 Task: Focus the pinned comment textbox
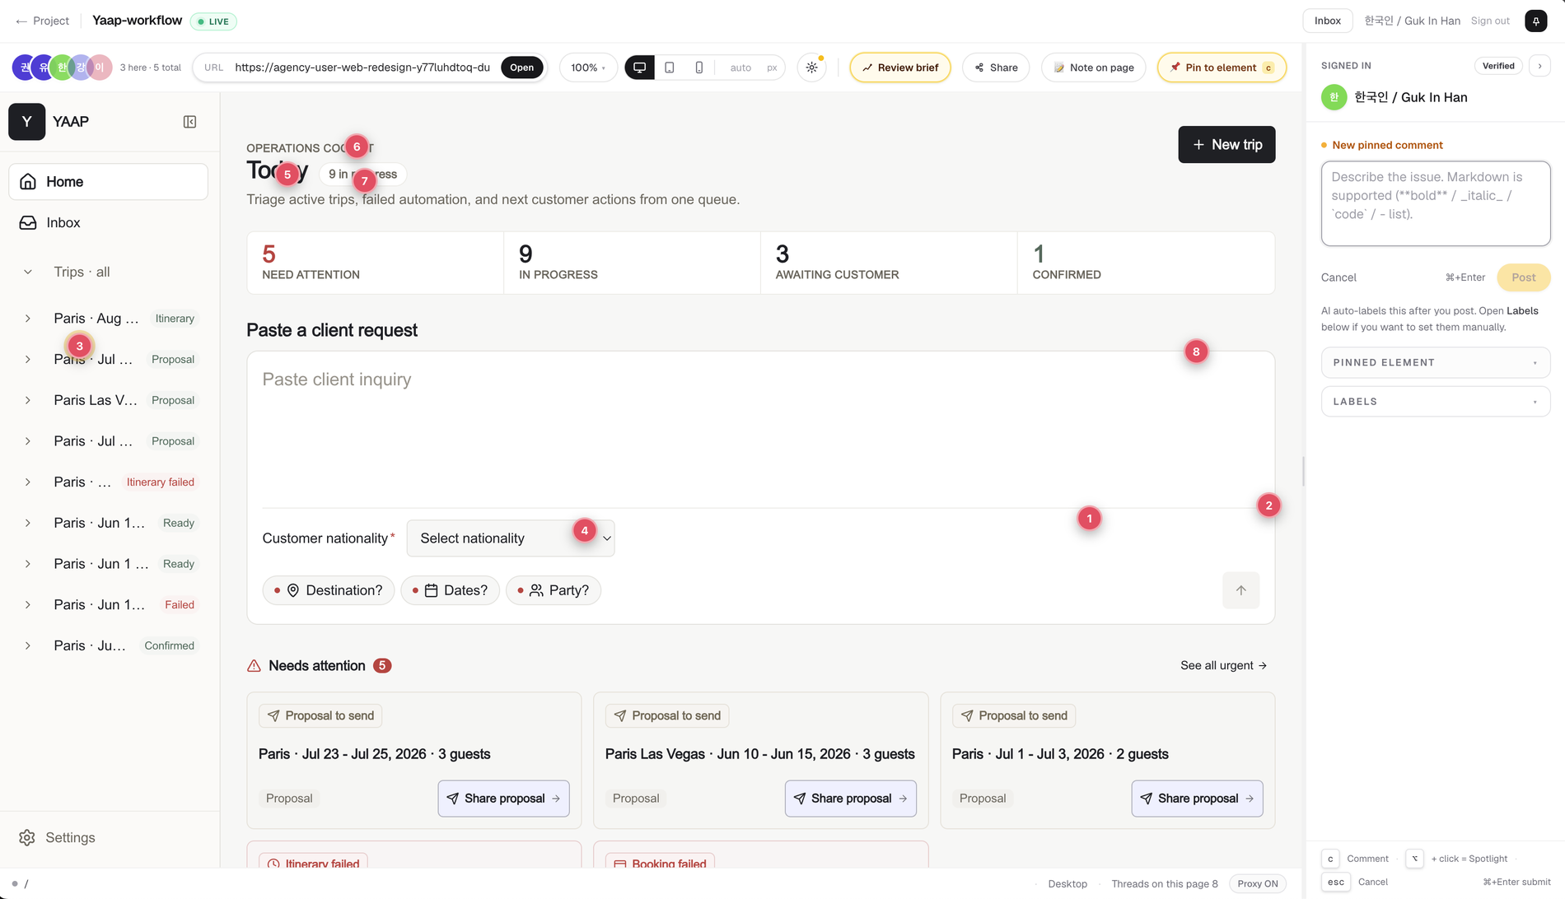click(1436, 203)
